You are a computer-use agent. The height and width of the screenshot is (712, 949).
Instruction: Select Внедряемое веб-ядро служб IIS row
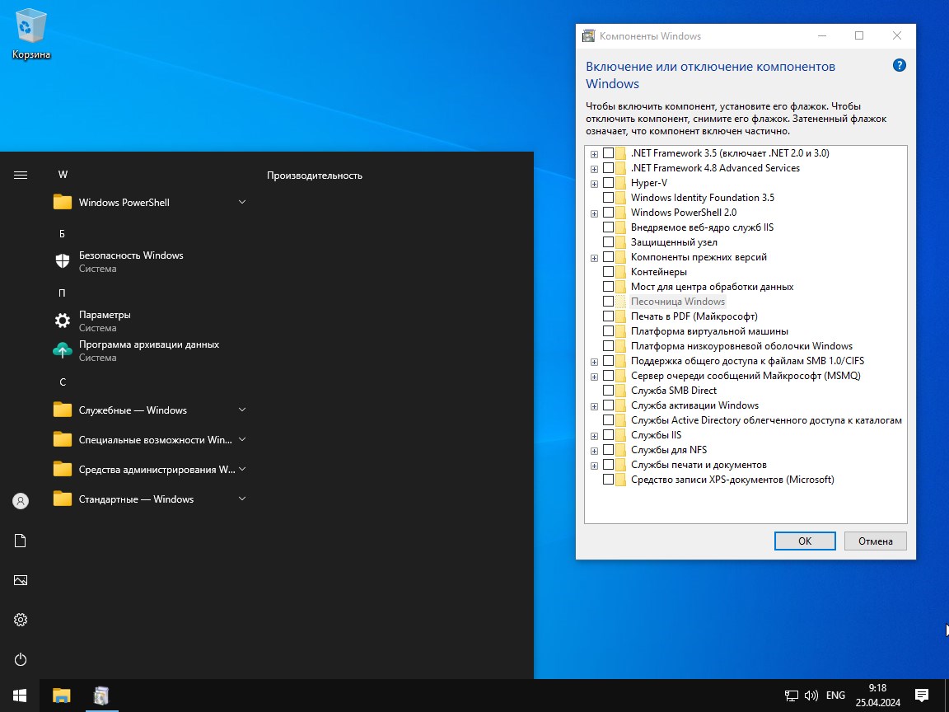702,227
